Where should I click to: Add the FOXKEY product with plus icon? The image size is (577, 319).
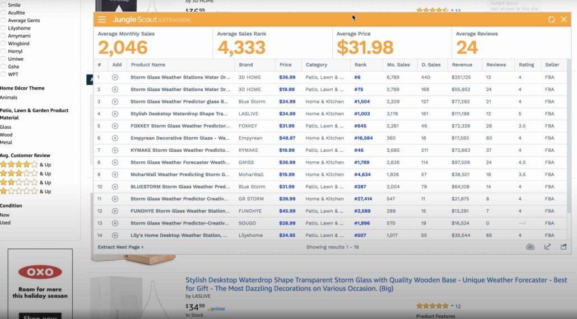(115, 126)
